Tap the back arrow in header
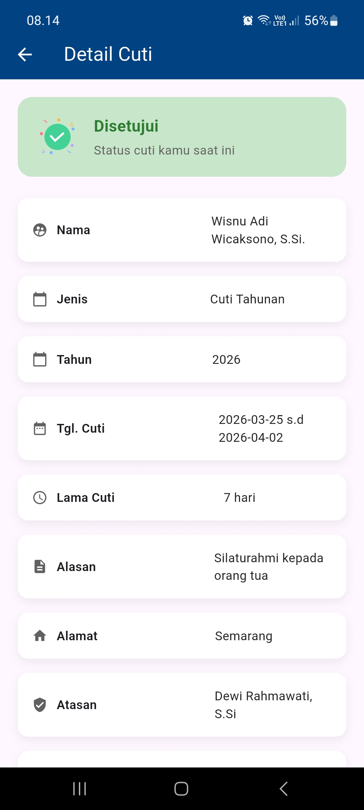The image size is (364, 810). [x=25, y=54]
